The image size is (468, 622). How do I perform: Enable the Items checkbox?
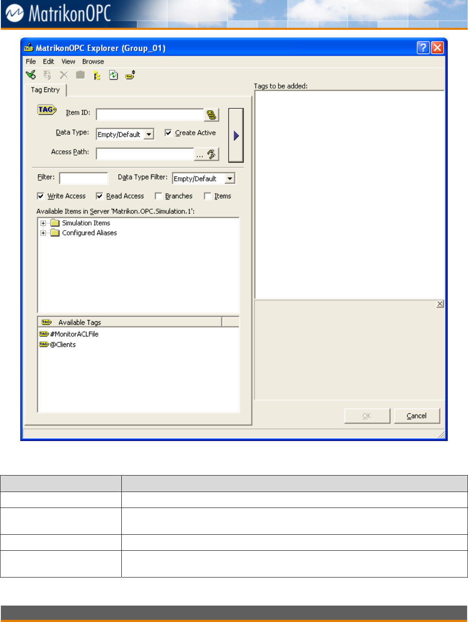point(208,196)
